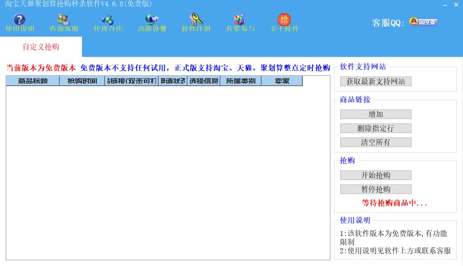Click the 咨询客服 customer service icon
This screenshot has height=266, width=463.
[x=63, y=20]
